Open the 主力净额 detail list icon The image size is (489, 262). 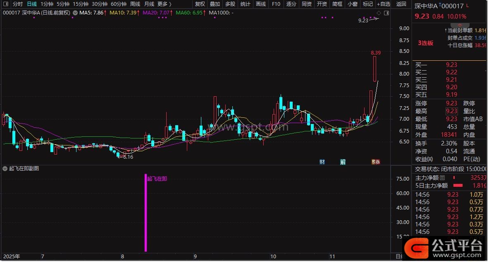[442, 178]
